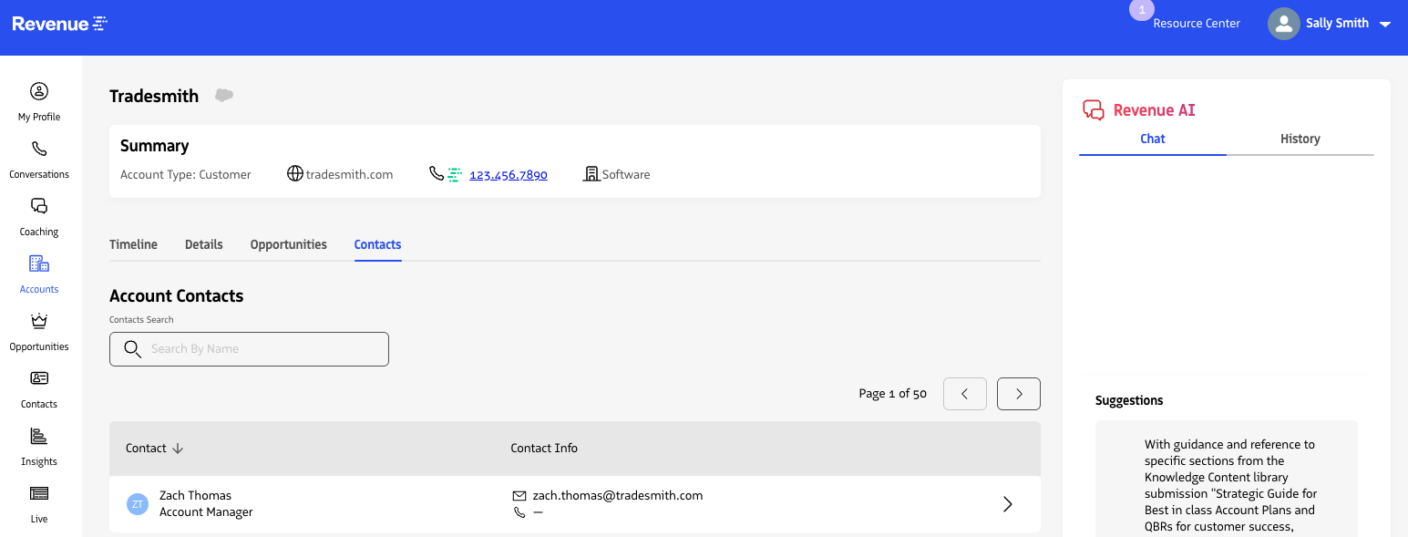Viewport: 1408px width, 537px height.
Task: Go to the Live view
Action: point(38,492)
